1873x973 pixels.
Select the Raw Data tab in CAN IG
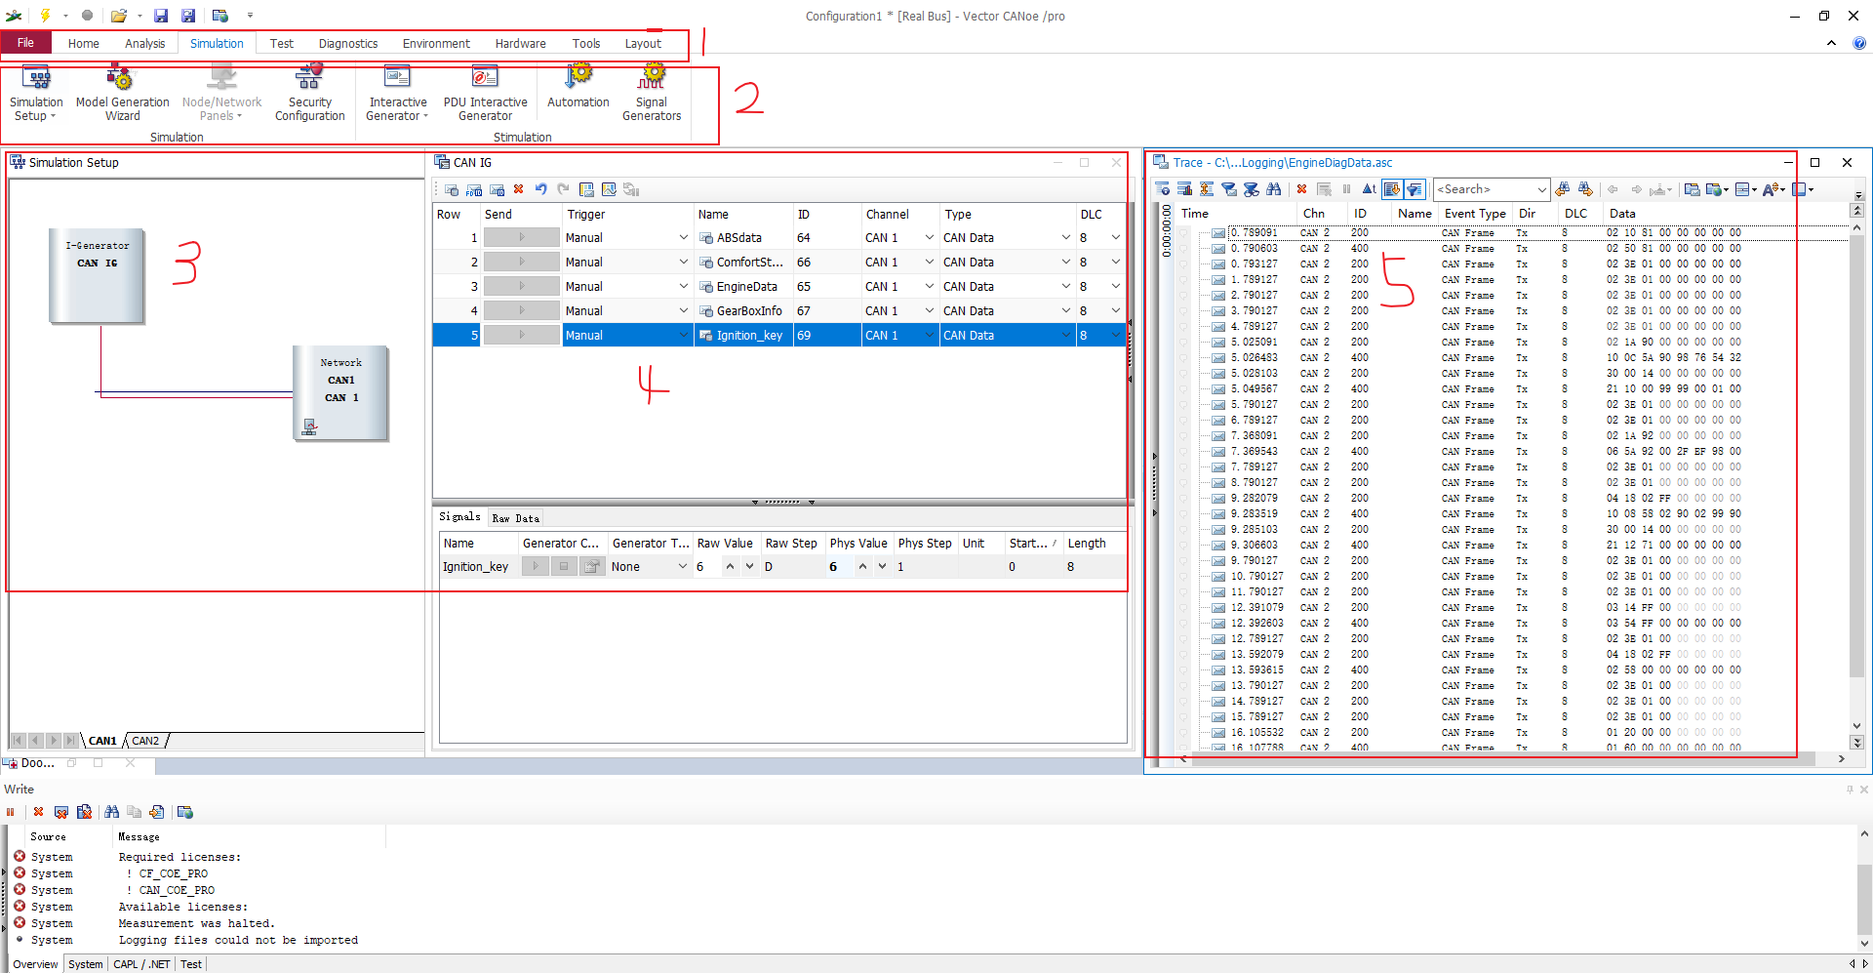click(x=516, y=517)
